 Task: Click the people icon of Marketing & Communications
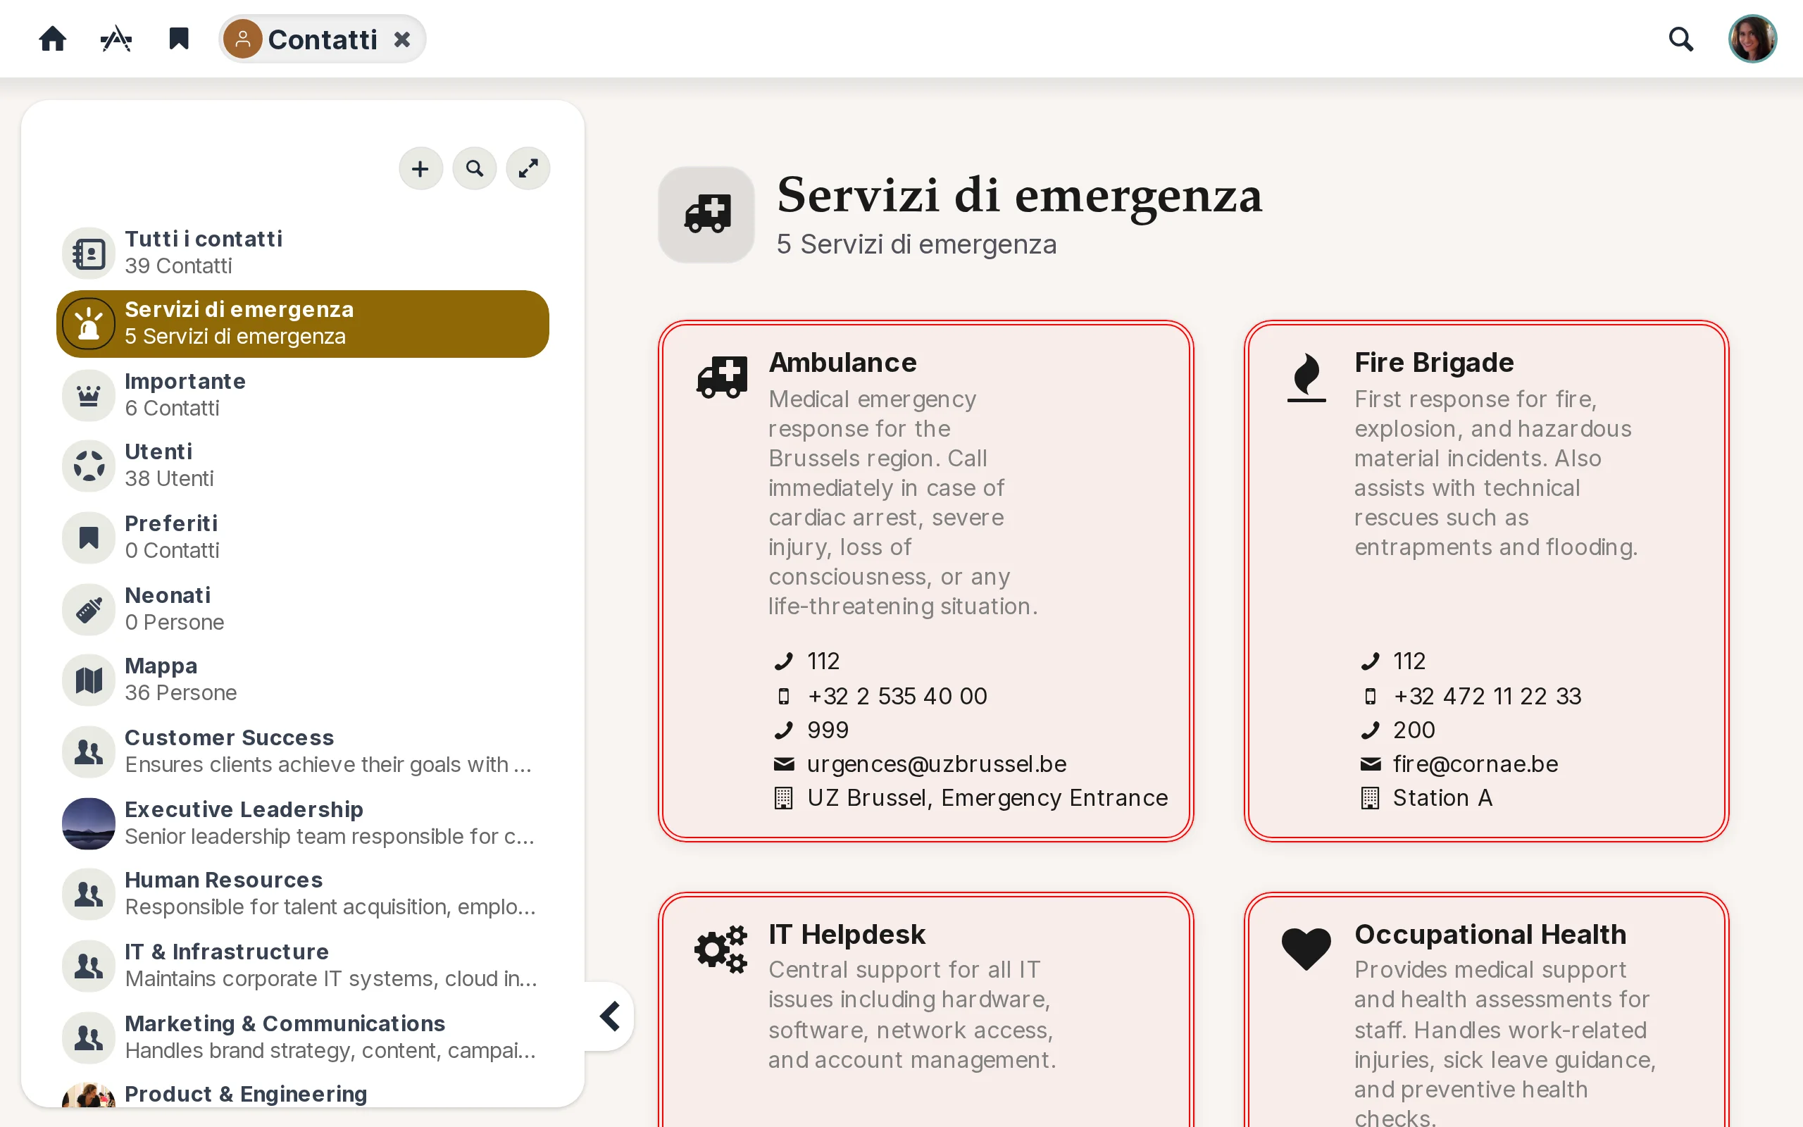pos(89,1038)
